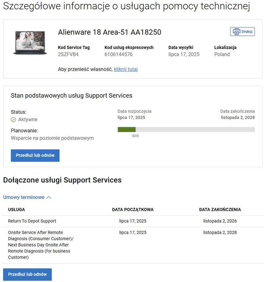Click end date 'listopada 2, 2026'
274x282 pixels.
(220, 221)
